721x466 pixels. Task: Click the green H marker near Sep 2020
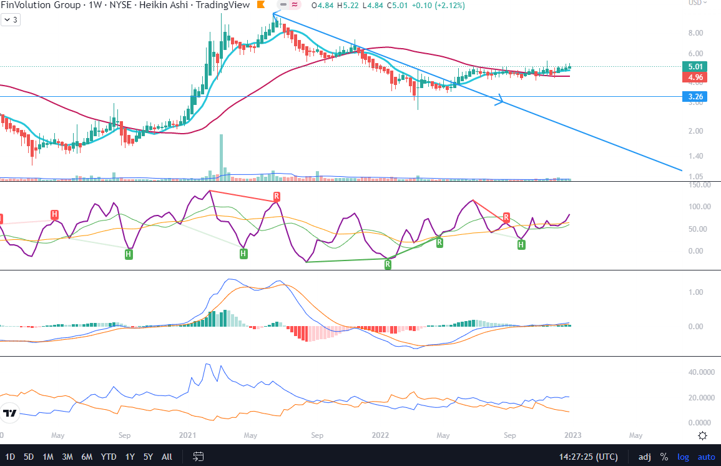129,254
